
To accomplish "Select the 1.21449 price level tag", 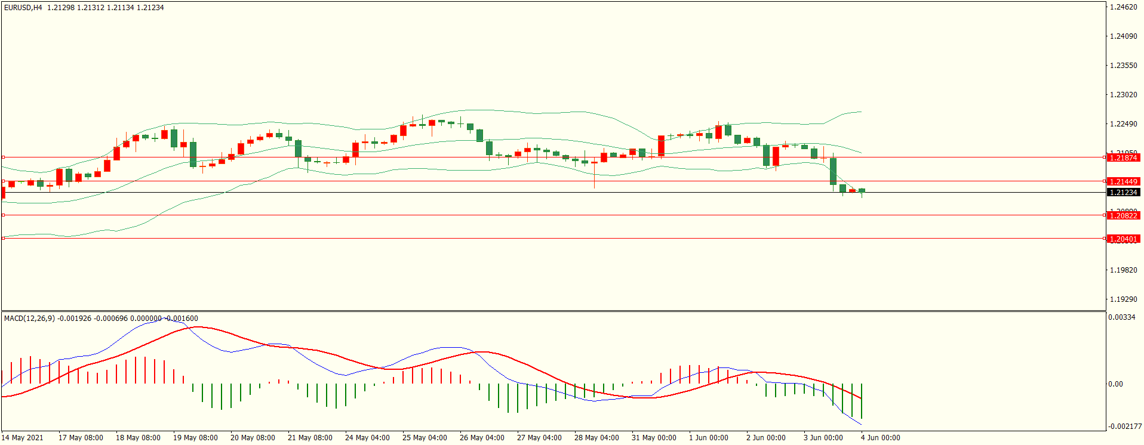I will [x=1123, y=181].
